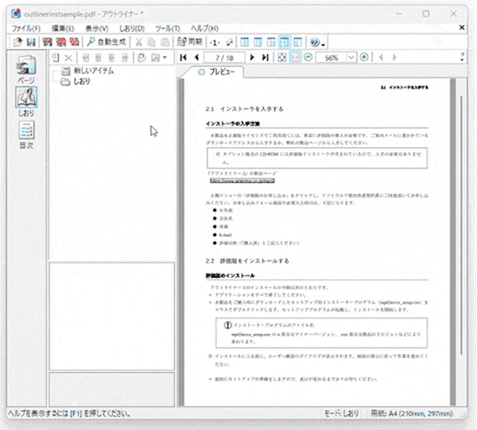The width and height of the screenshot is (477, 430).
Task: Click the page number input field
Action: [223, 58]
